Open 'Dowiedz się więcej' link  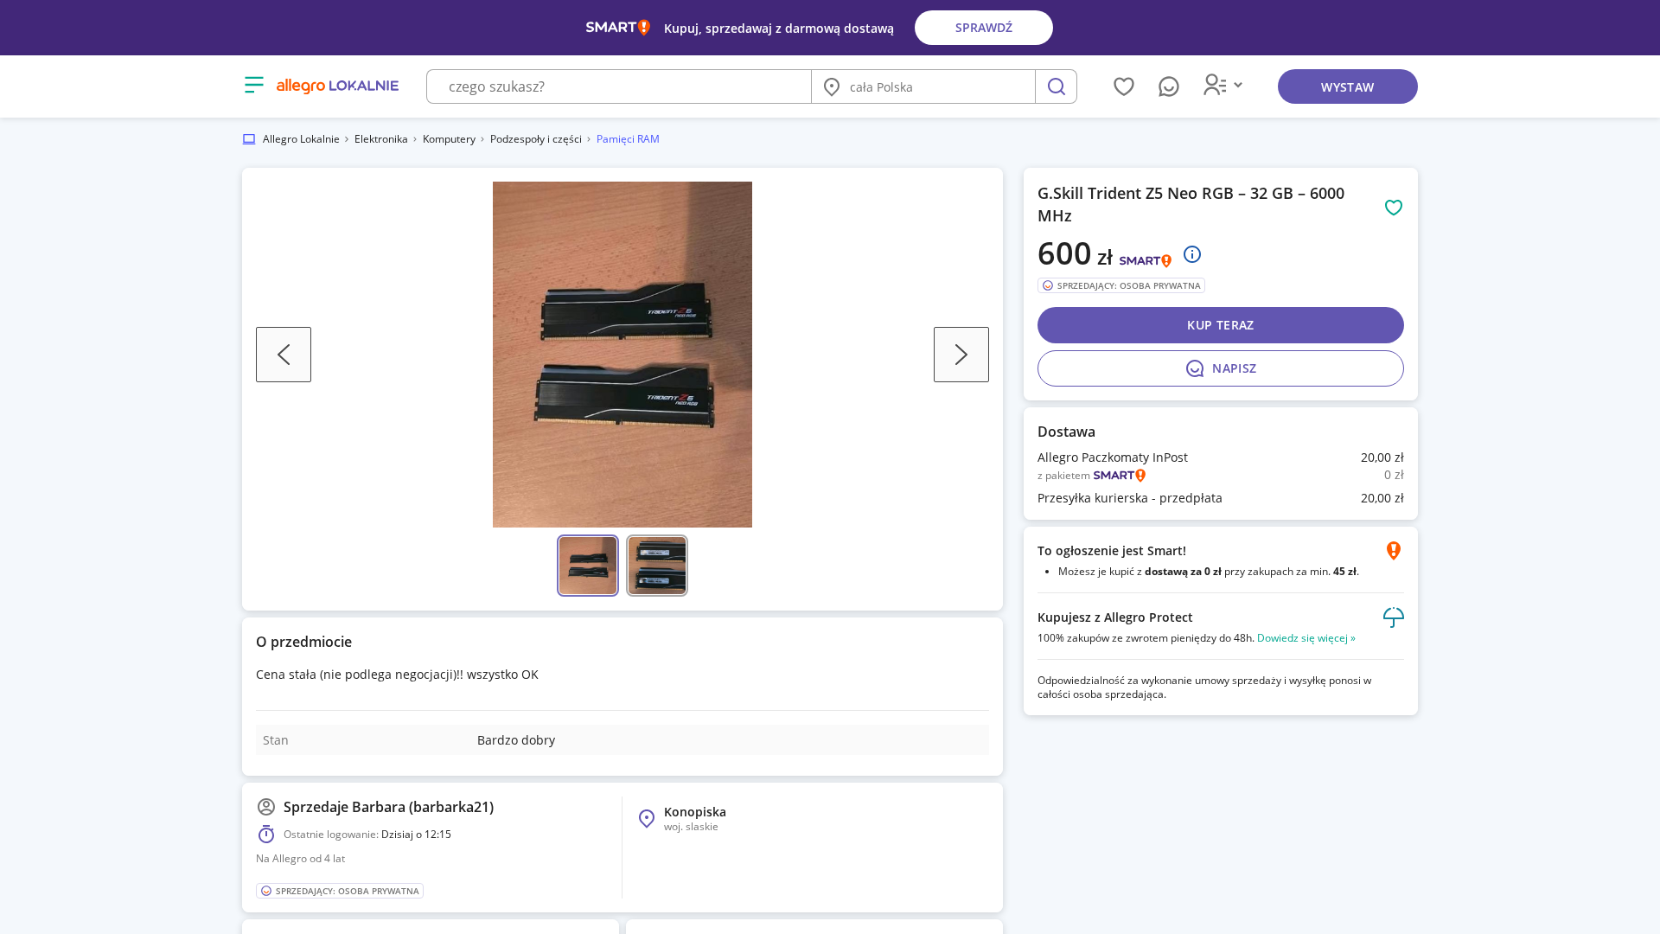pos(1306,638)
